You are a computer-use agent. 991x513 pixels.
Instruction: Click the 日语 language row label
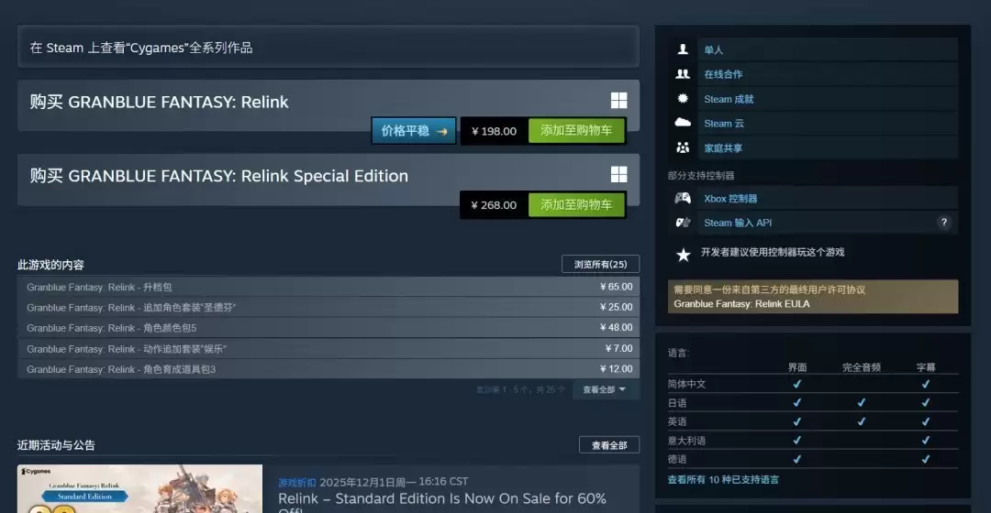677,402
